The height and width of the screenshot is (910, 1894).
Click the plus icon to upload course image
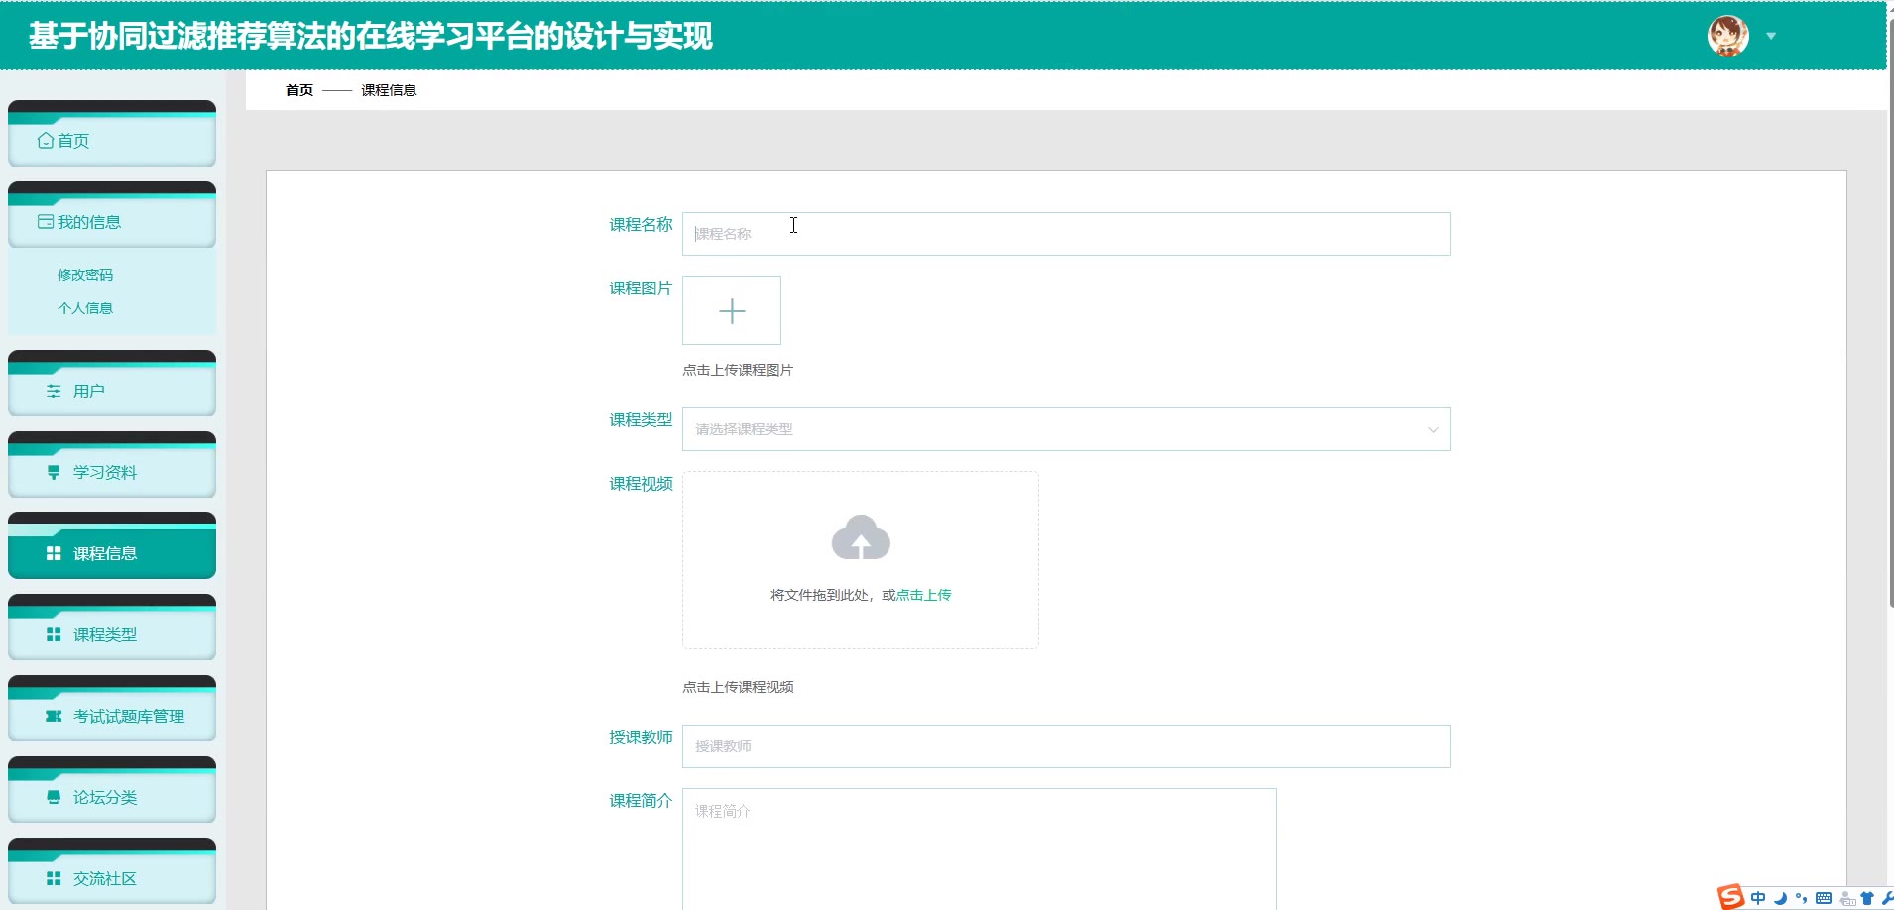[732, 311]
